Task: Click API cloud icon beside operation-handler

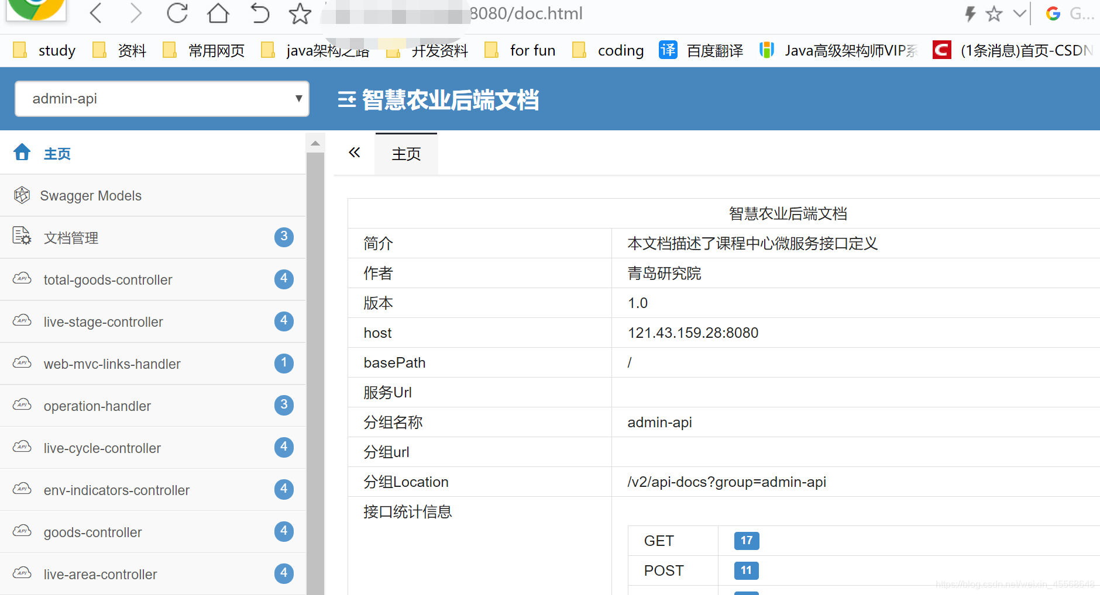Action: pos(22,404)
